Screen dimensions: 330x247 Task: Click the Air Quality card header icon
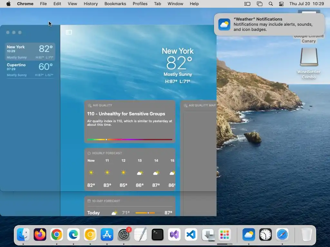(x=90, y=105)
